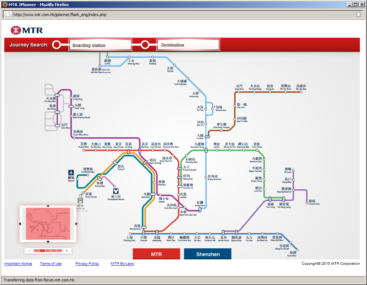Select the Hong Kong station marker
The image size is (367, 285).
pyautogui.click(x=144, y=227)
